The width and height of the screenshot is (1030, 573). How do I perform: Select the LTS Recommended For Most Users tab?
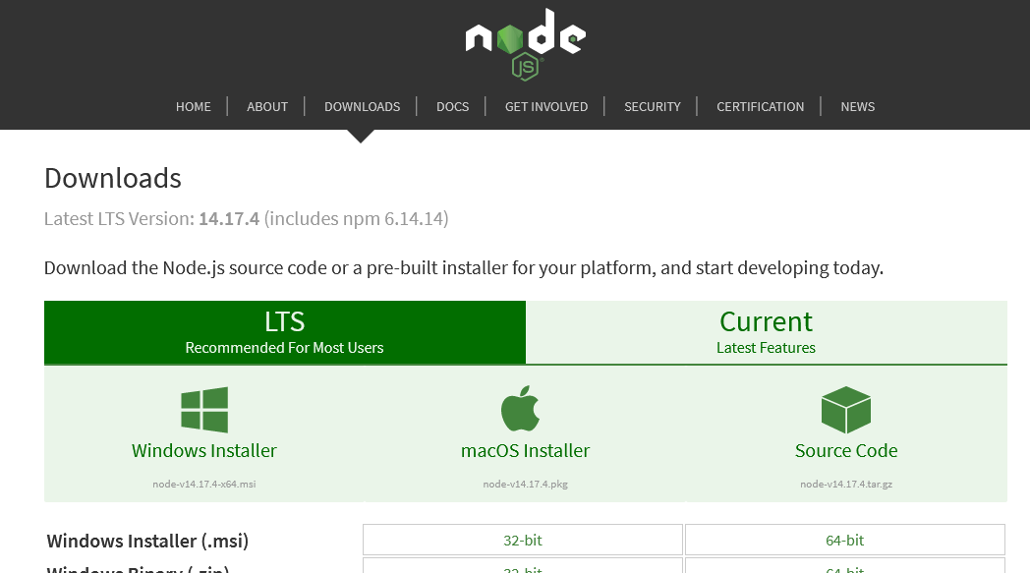[x=284, y=332]
